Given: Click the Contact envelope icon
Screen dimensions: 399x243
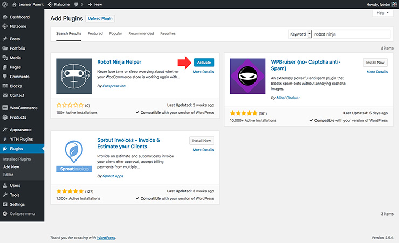Looking at the screenshot, I should point(5,95).
